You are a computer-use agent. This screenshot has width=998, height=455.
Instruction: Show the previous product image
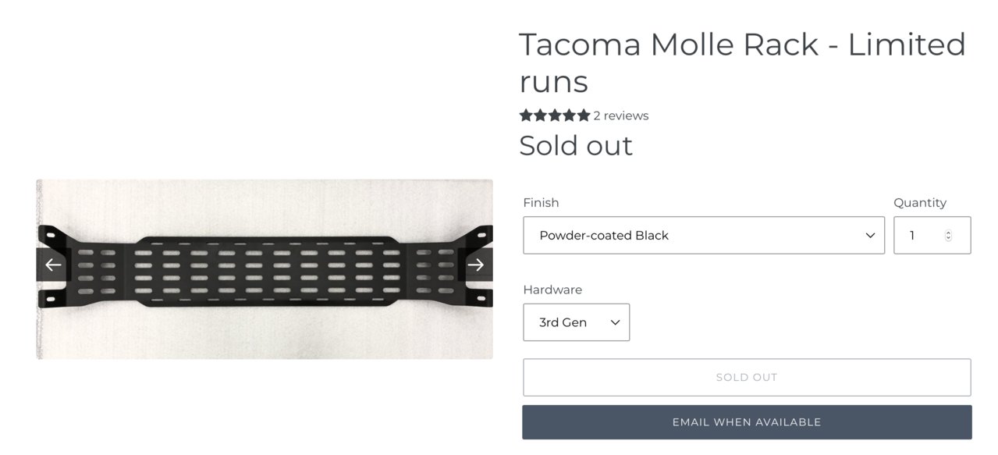(x=53, y=265)
